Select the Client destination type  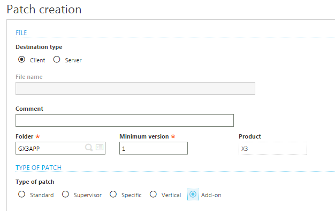[21, 60]
